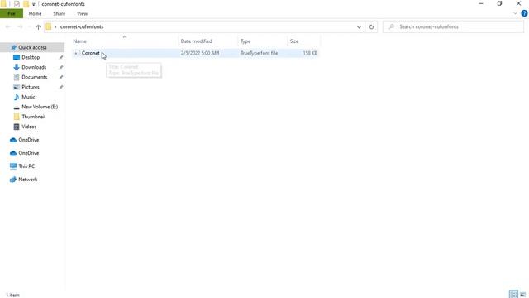529x298 pixels.
Task: Close the File Explorer window
Action: tap(518, 3)
